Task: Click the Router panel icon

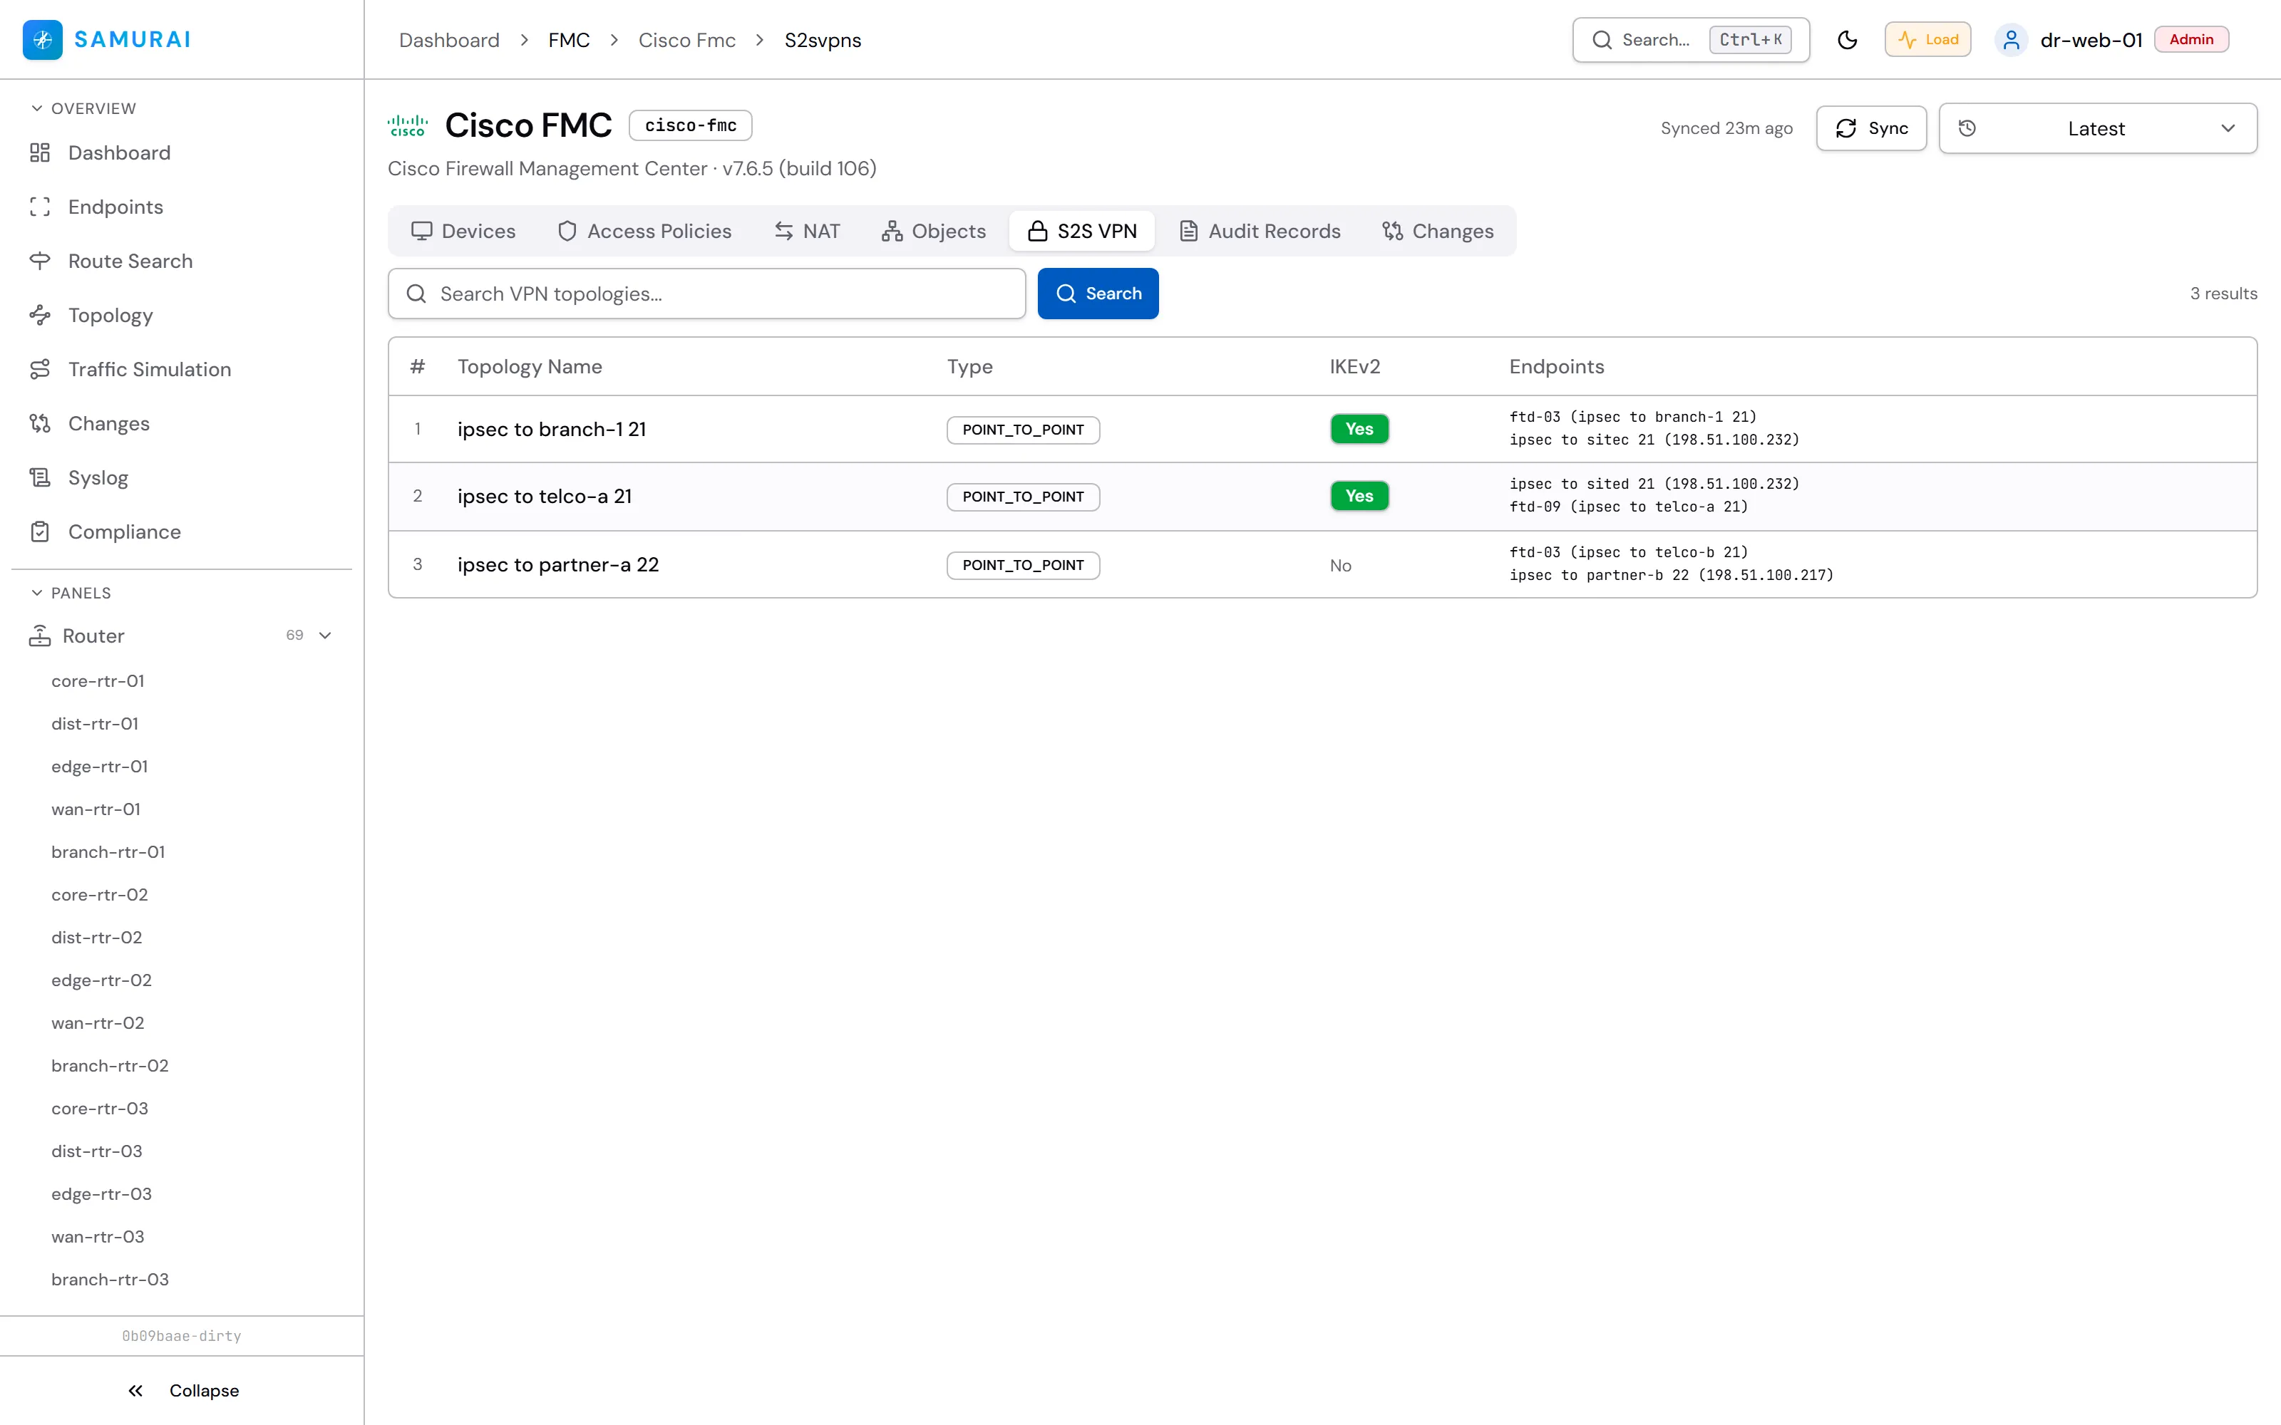Action: click(40, 636)
